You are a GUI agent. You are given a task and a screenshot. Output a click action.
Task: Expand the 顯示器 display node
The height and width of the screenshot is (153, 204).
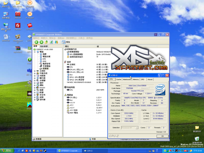click(35, 78)
